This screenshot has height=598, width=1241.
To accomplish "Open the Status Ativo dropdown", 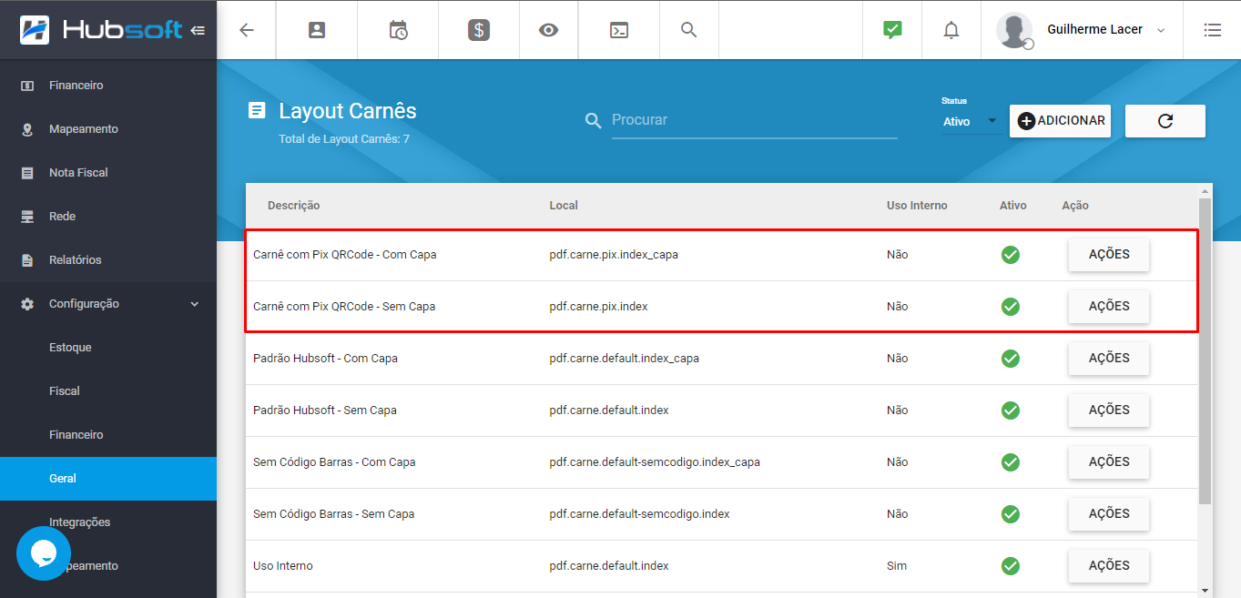I will pyautogui.click(x=971, y=121).
